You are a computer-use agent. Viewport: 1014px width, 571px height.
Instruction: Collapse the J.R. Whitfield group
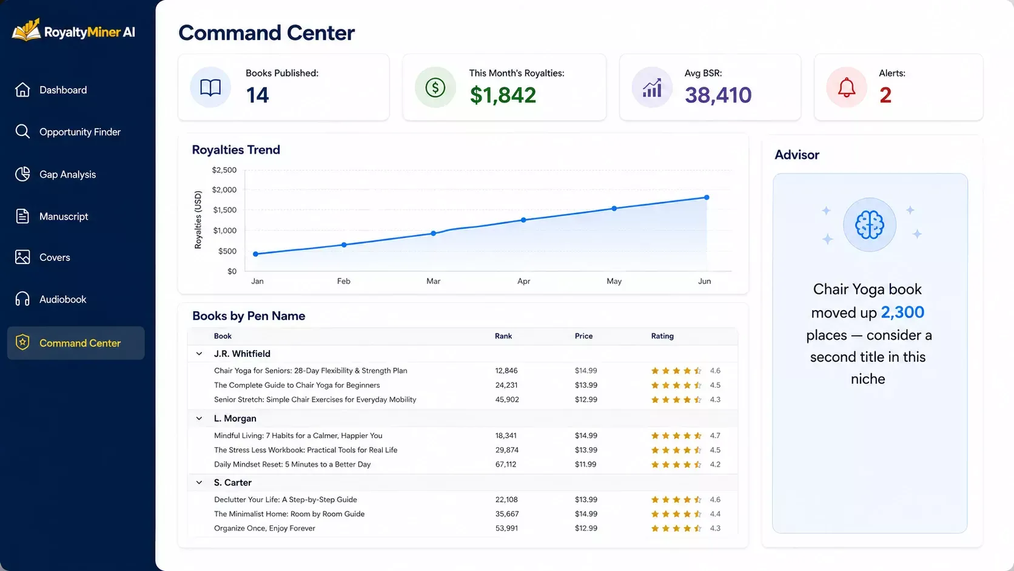[199, 354]
